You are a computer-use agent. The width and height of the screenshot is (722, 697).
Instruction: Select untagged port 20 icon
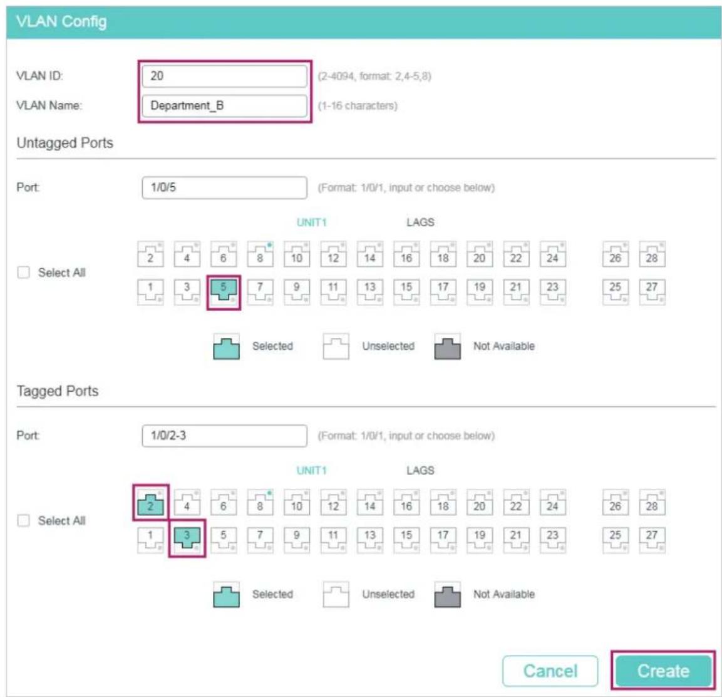click(x=479, y=254)
